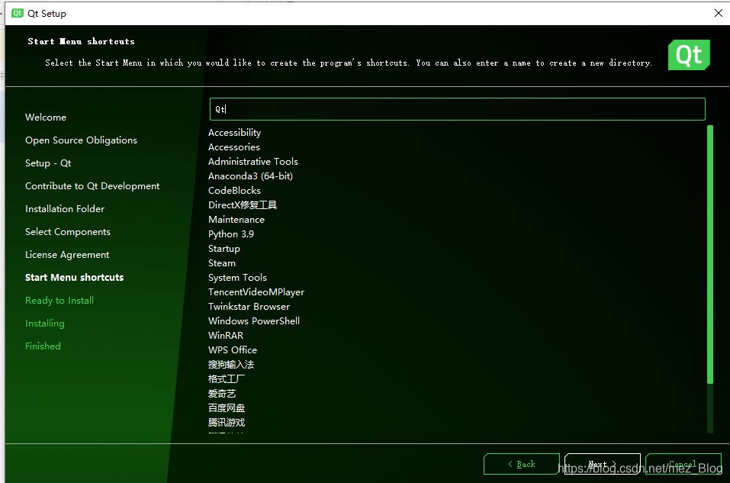Click the Installation Folder step
The image size is (730, 483).
(65, 208)
